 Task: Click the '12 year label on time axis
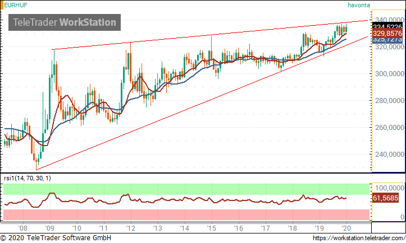130,228
